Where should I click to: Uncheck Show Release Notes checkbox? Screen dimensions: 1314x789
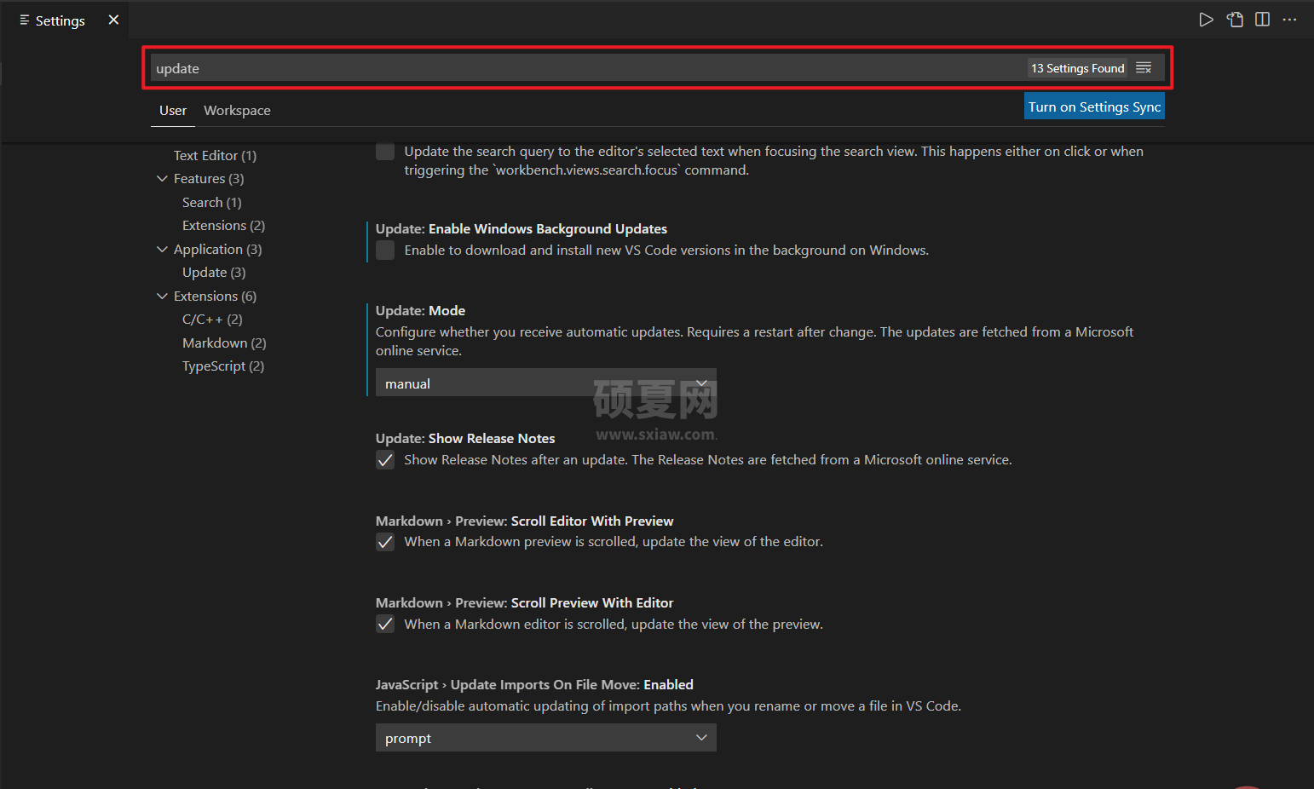pos(385,460)
